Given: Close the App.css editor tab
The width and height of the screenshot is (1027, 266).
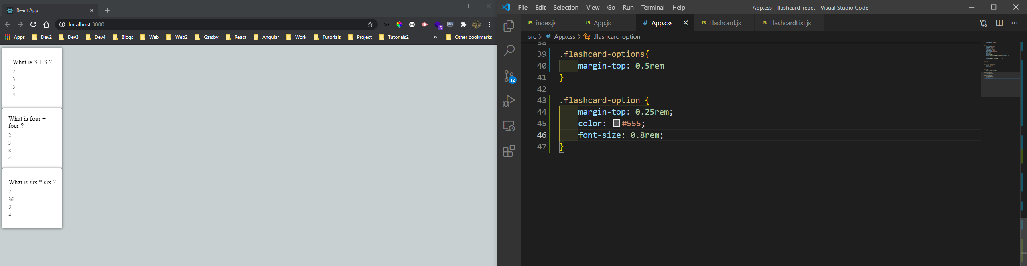Looking at the screenshot, I should 686,23.
